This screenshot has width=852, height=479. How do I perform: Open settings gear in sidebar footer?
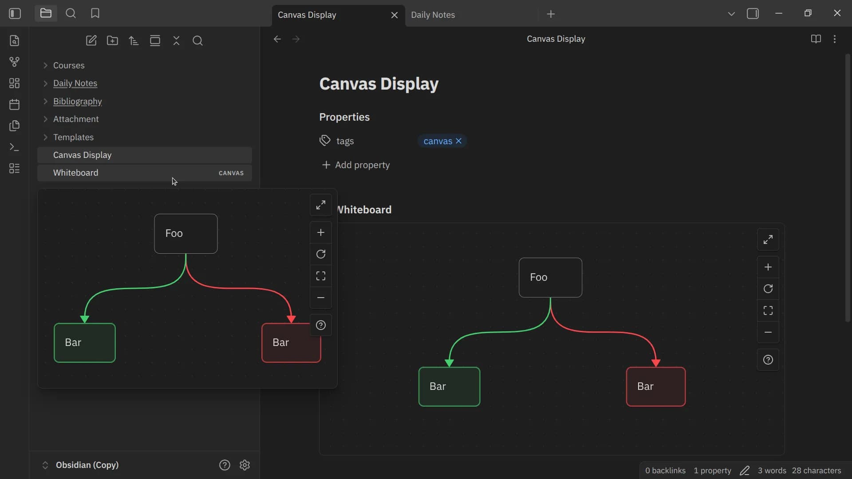tap(245, 465)
